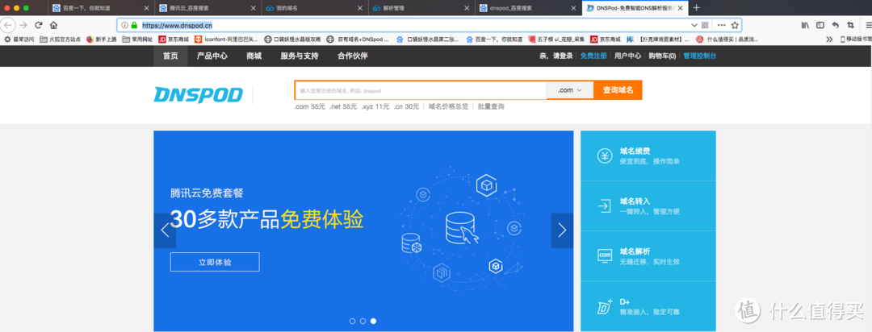This screenshot has height=332, width=872.
Task: Select the third carousel dot indicator
Action: pyautogui.click(x=373, y=321)
